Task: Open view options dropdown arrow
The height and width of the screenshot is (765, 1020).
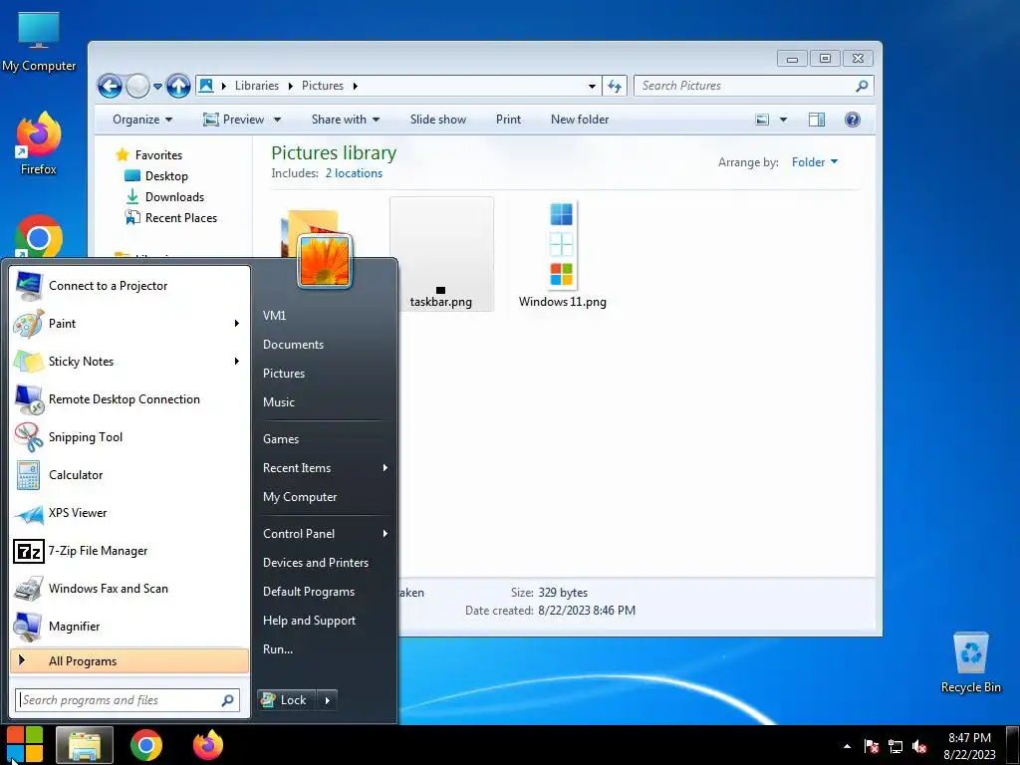Action: [x=783, y=120]
